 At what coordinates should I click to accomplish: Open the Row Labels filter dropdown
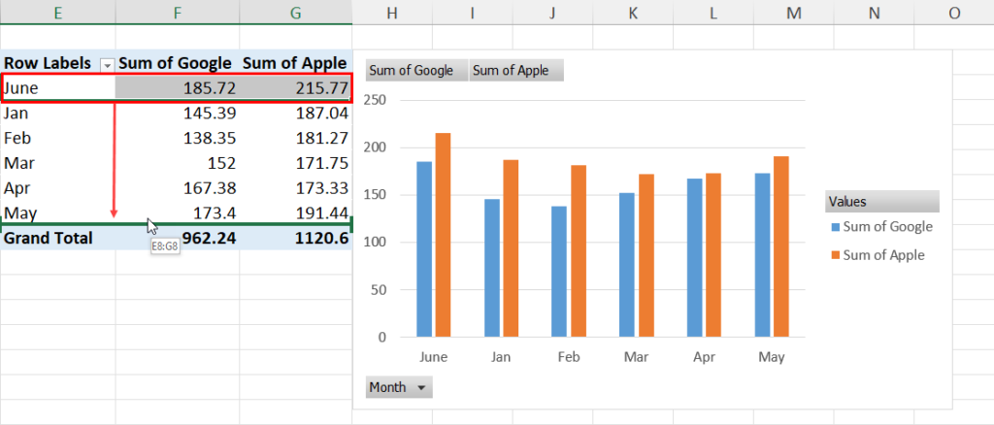click(107, 65)
